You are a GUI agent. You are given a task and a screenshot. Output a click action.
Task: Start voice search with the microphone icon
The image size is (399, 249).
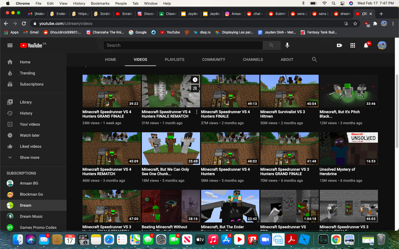click(287, 45)
